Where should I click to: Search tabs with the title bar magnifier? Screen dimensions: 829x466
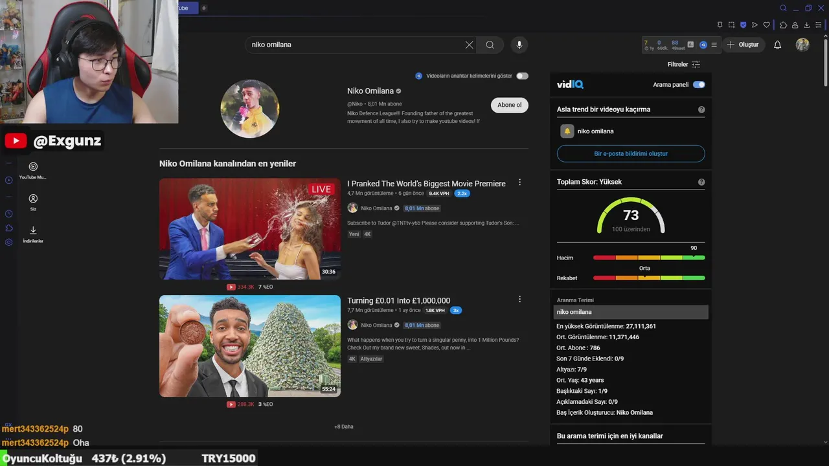tap(783, 8)
